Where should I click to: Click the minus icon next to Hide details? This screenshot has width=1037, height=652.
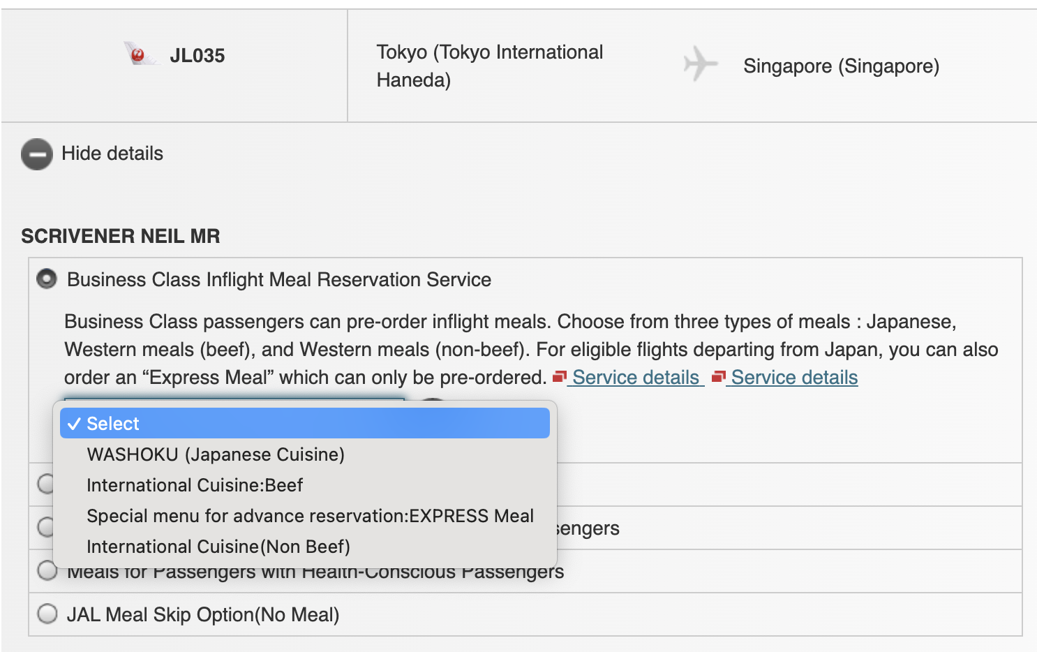pyautogui.click(x=36, y=154)
